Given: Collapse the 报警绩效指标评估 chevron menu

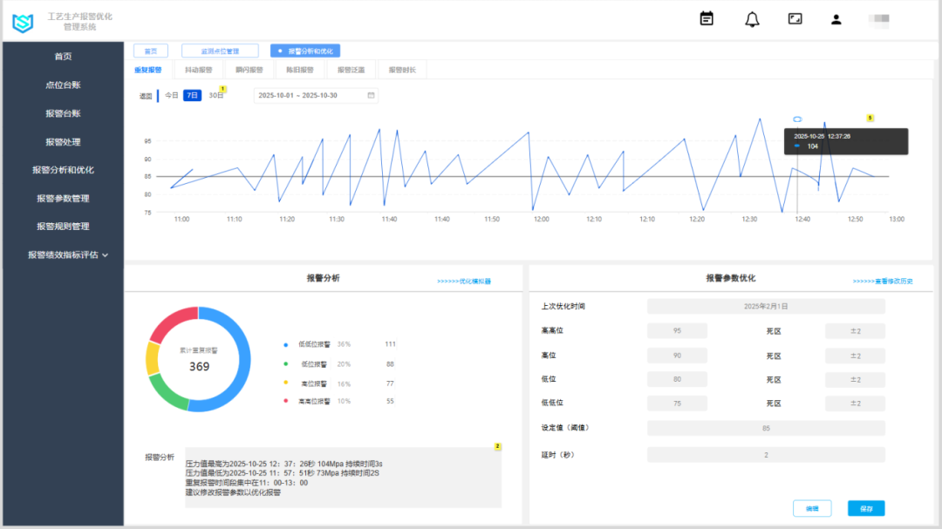Looking at the screenshot, I should coord(103,253).
